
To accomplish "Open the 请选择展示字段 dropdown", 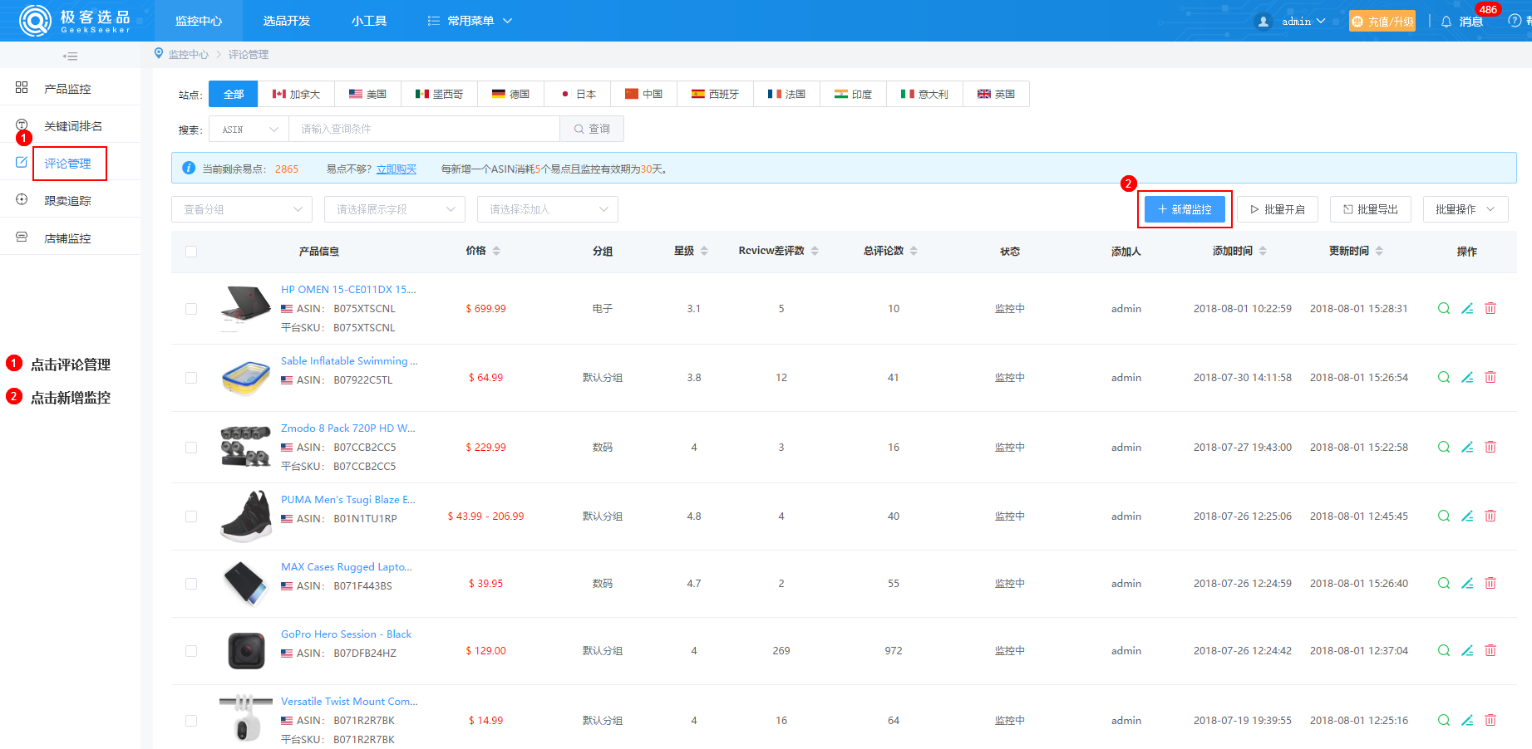I will [x=395, y=209].
